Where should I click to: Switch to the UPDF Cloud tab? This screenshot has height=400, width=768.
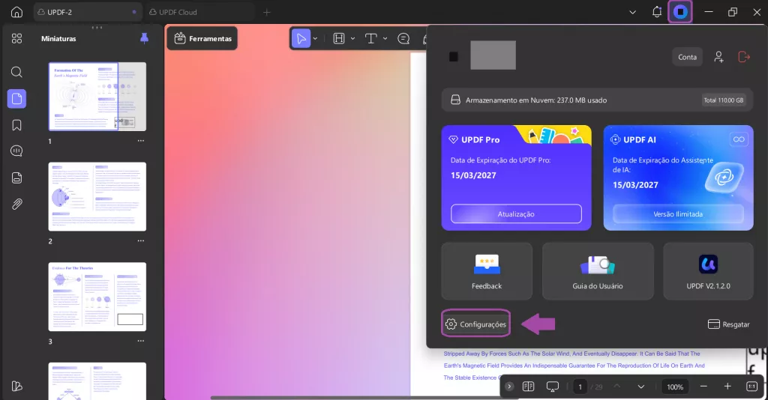(201, 12)
